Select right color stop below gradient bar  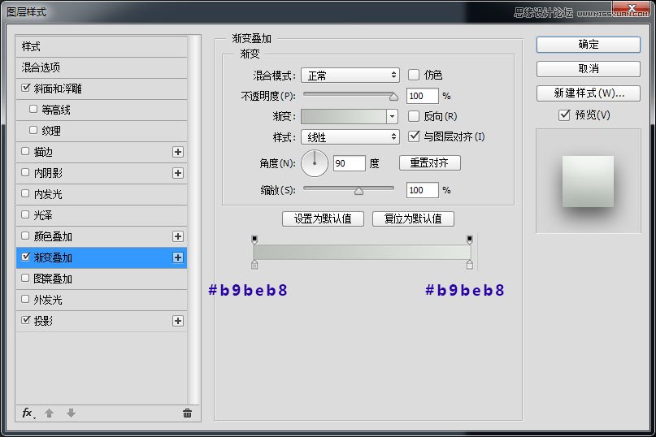tap(469, 264)
